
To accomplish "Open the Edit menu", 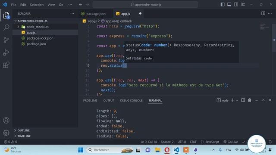I will 23,5.
